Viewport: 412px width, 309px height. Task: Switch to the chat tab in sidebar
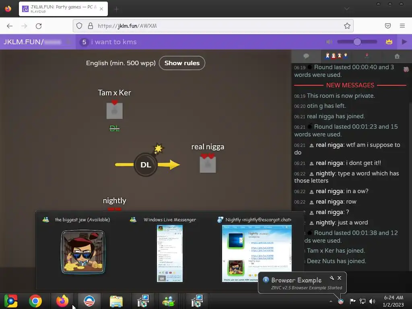(306, 56)
